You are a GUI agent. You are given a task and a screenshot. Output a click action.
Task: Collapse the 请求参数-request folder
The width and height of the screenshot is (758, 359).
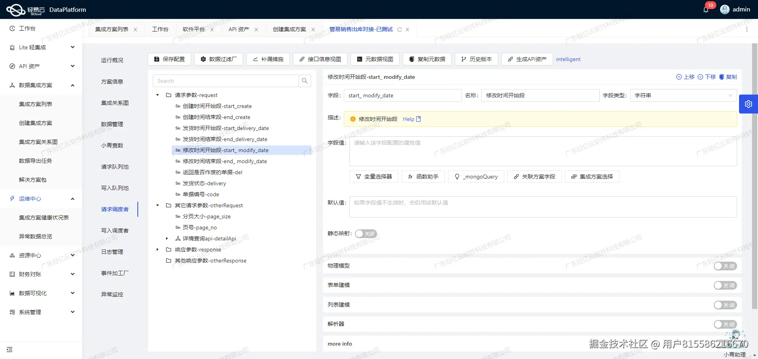[x=157, y=95]
